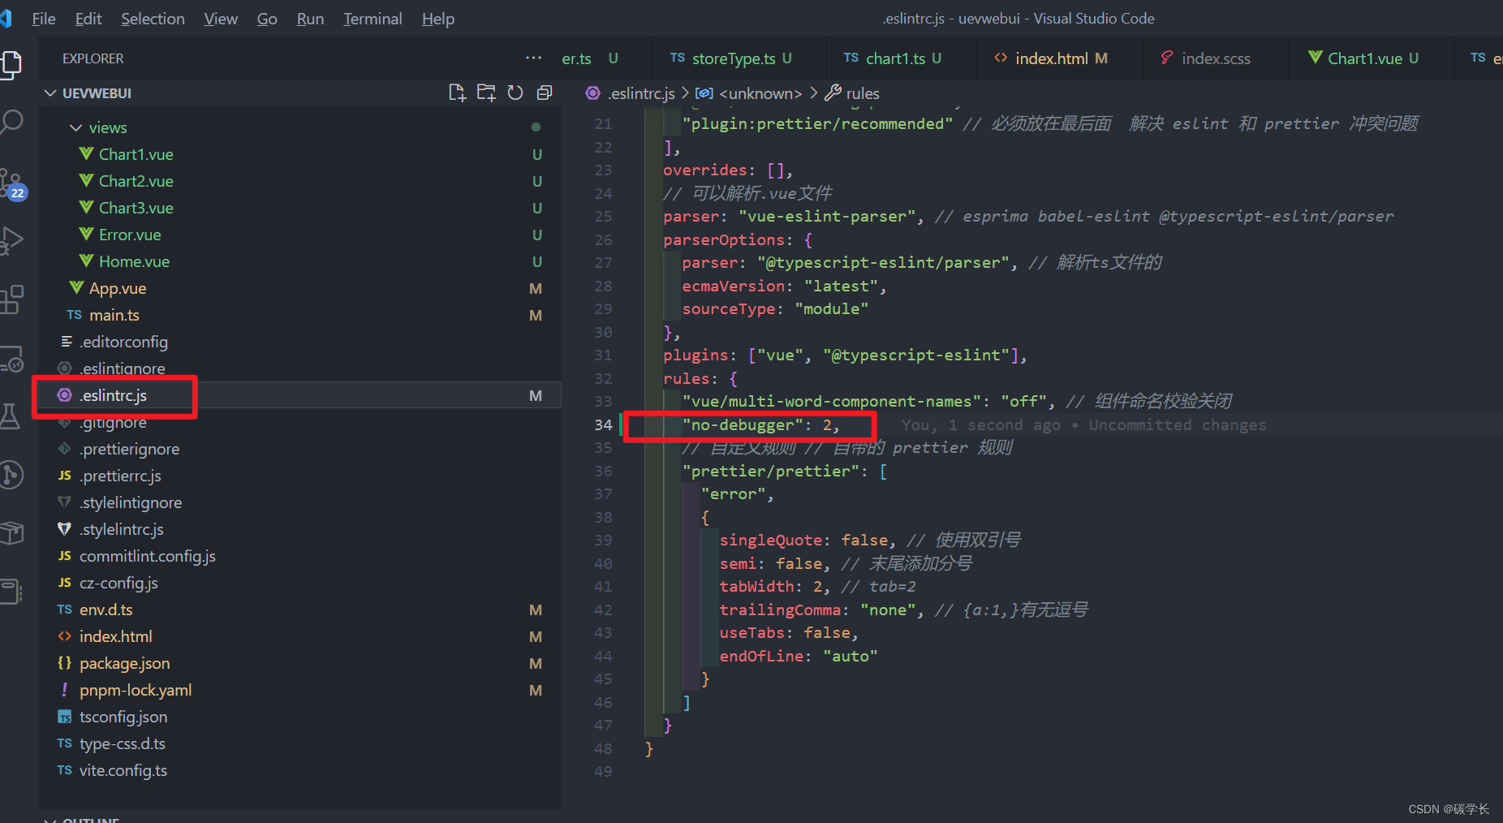The height and width of the screenshot is (823, 1503).
Task: Open the Explorer more actions ellipsis
Action: [533, 58]
